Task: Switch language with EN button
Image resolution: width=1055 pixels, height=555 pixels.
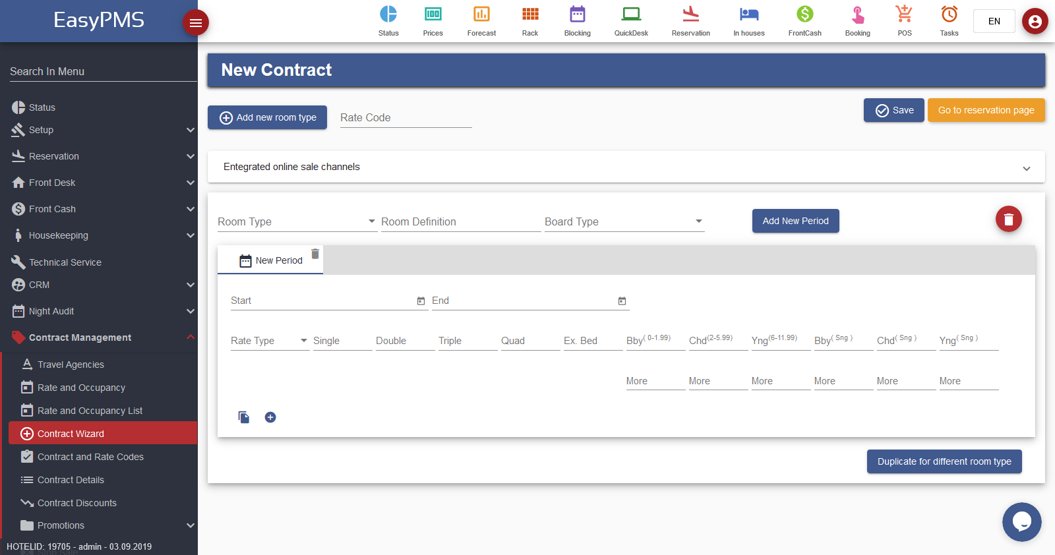Action: point(994,21)
